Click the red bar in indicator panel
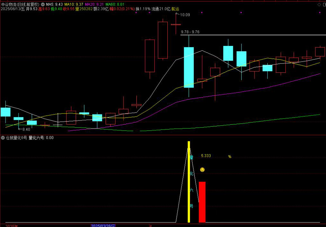Viewport: 326px width, 227px height. 202,202
